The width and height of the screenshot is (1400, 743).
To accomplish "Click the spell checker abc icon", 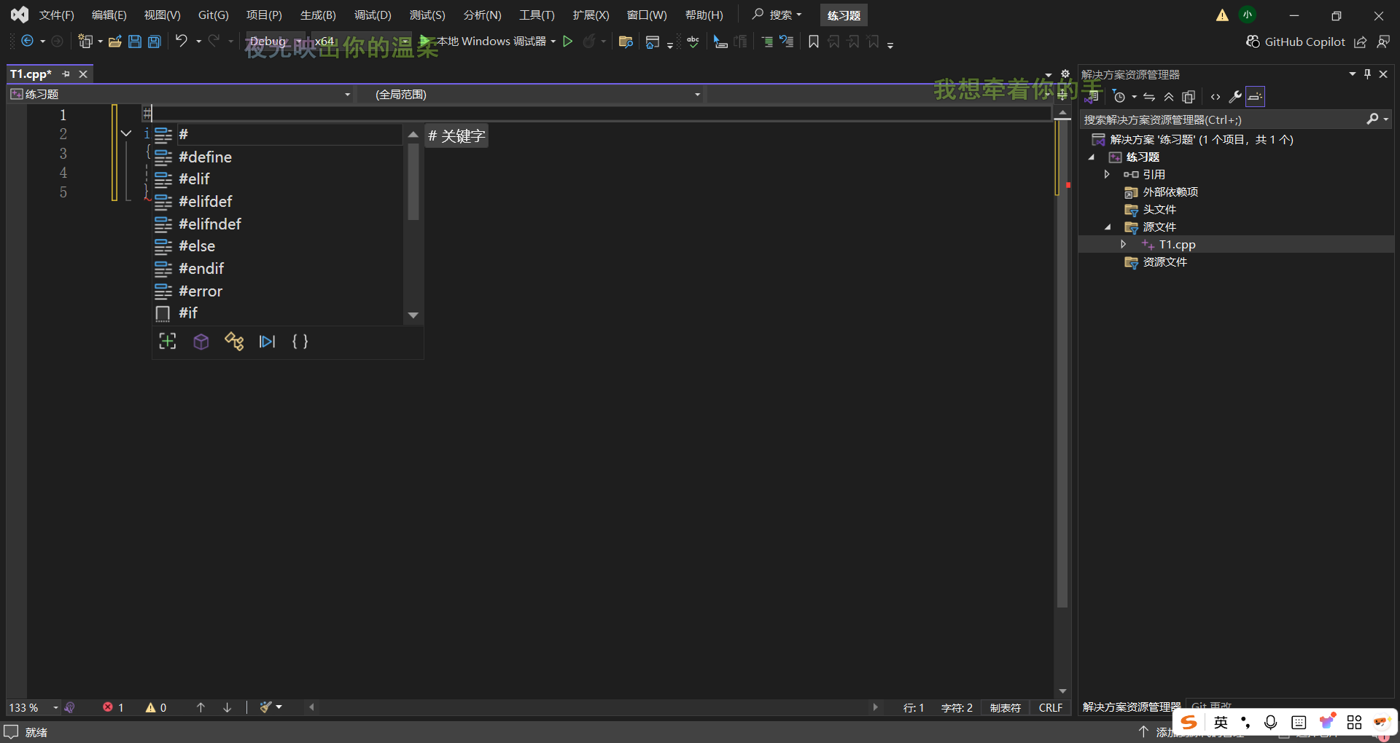I will pyautogui.click(x=693, y=42).
